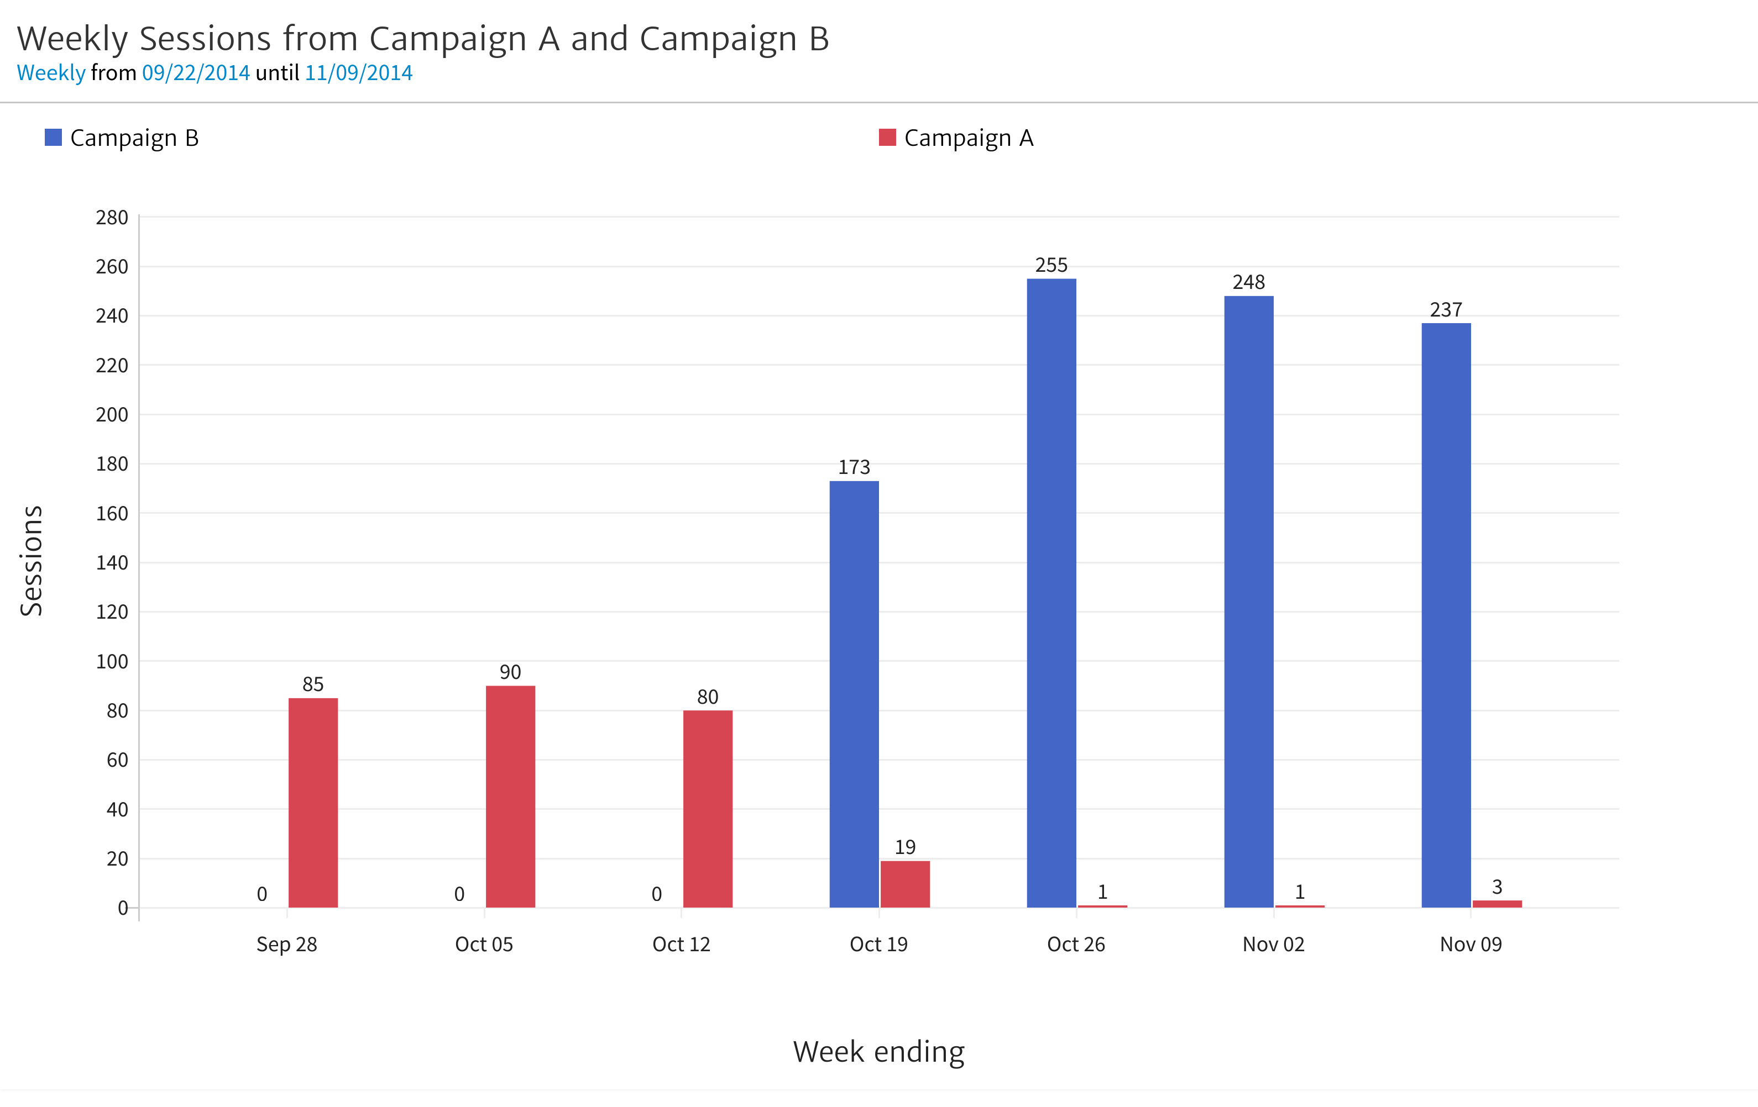The width and height of the screenshot is (1758, 1107).
Task: Click the blue Campaign B legend swatch
Action: pos(53,137)
